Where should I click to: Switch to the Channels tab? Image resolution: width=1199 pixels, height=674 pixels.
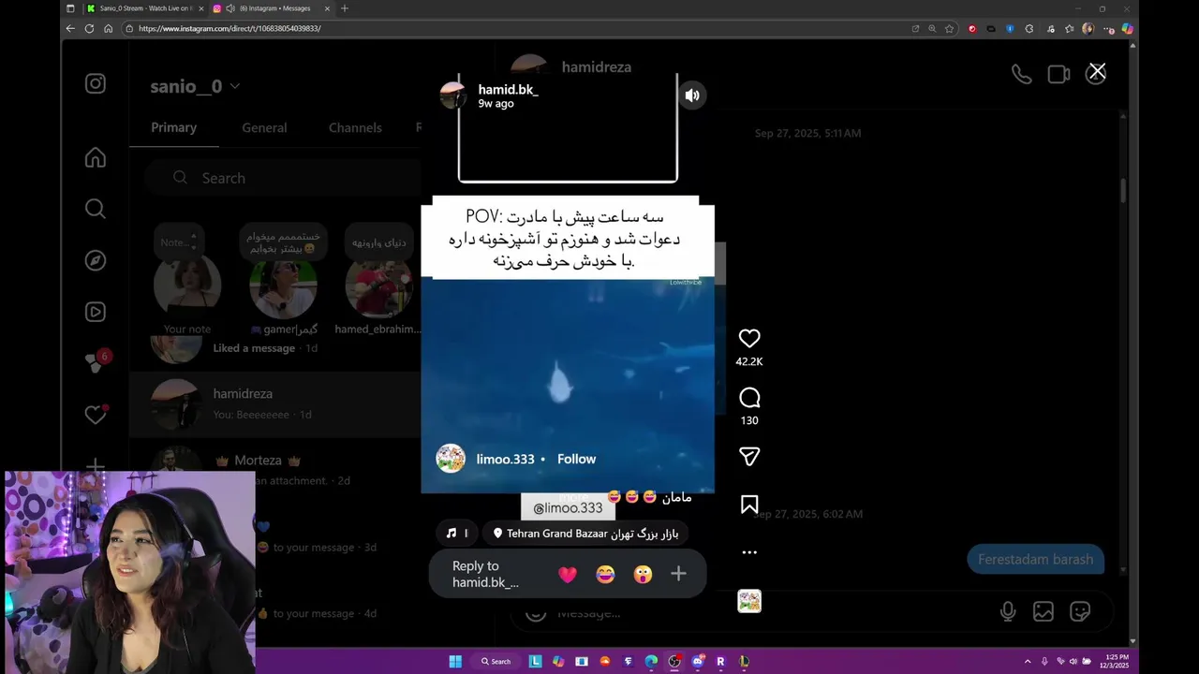pyautogui.click(x=355, y=127)
